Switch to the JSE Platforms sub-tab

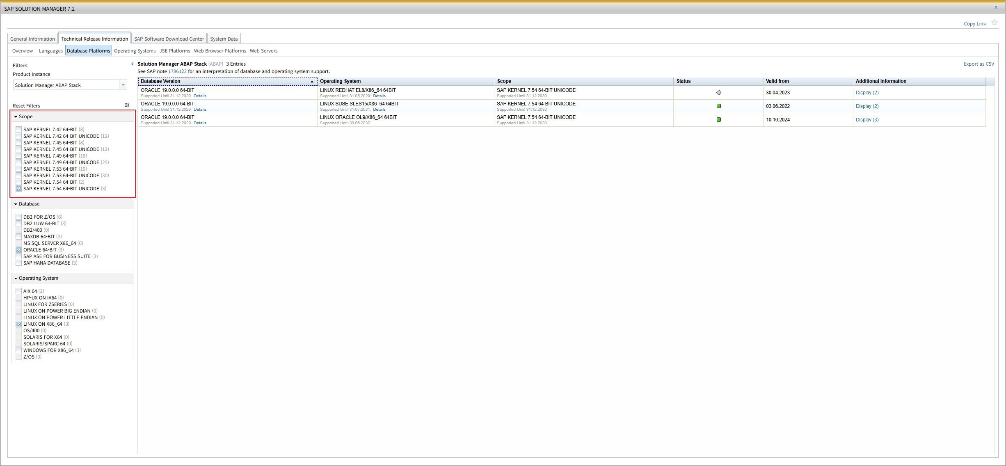click(x=175, y=51)
